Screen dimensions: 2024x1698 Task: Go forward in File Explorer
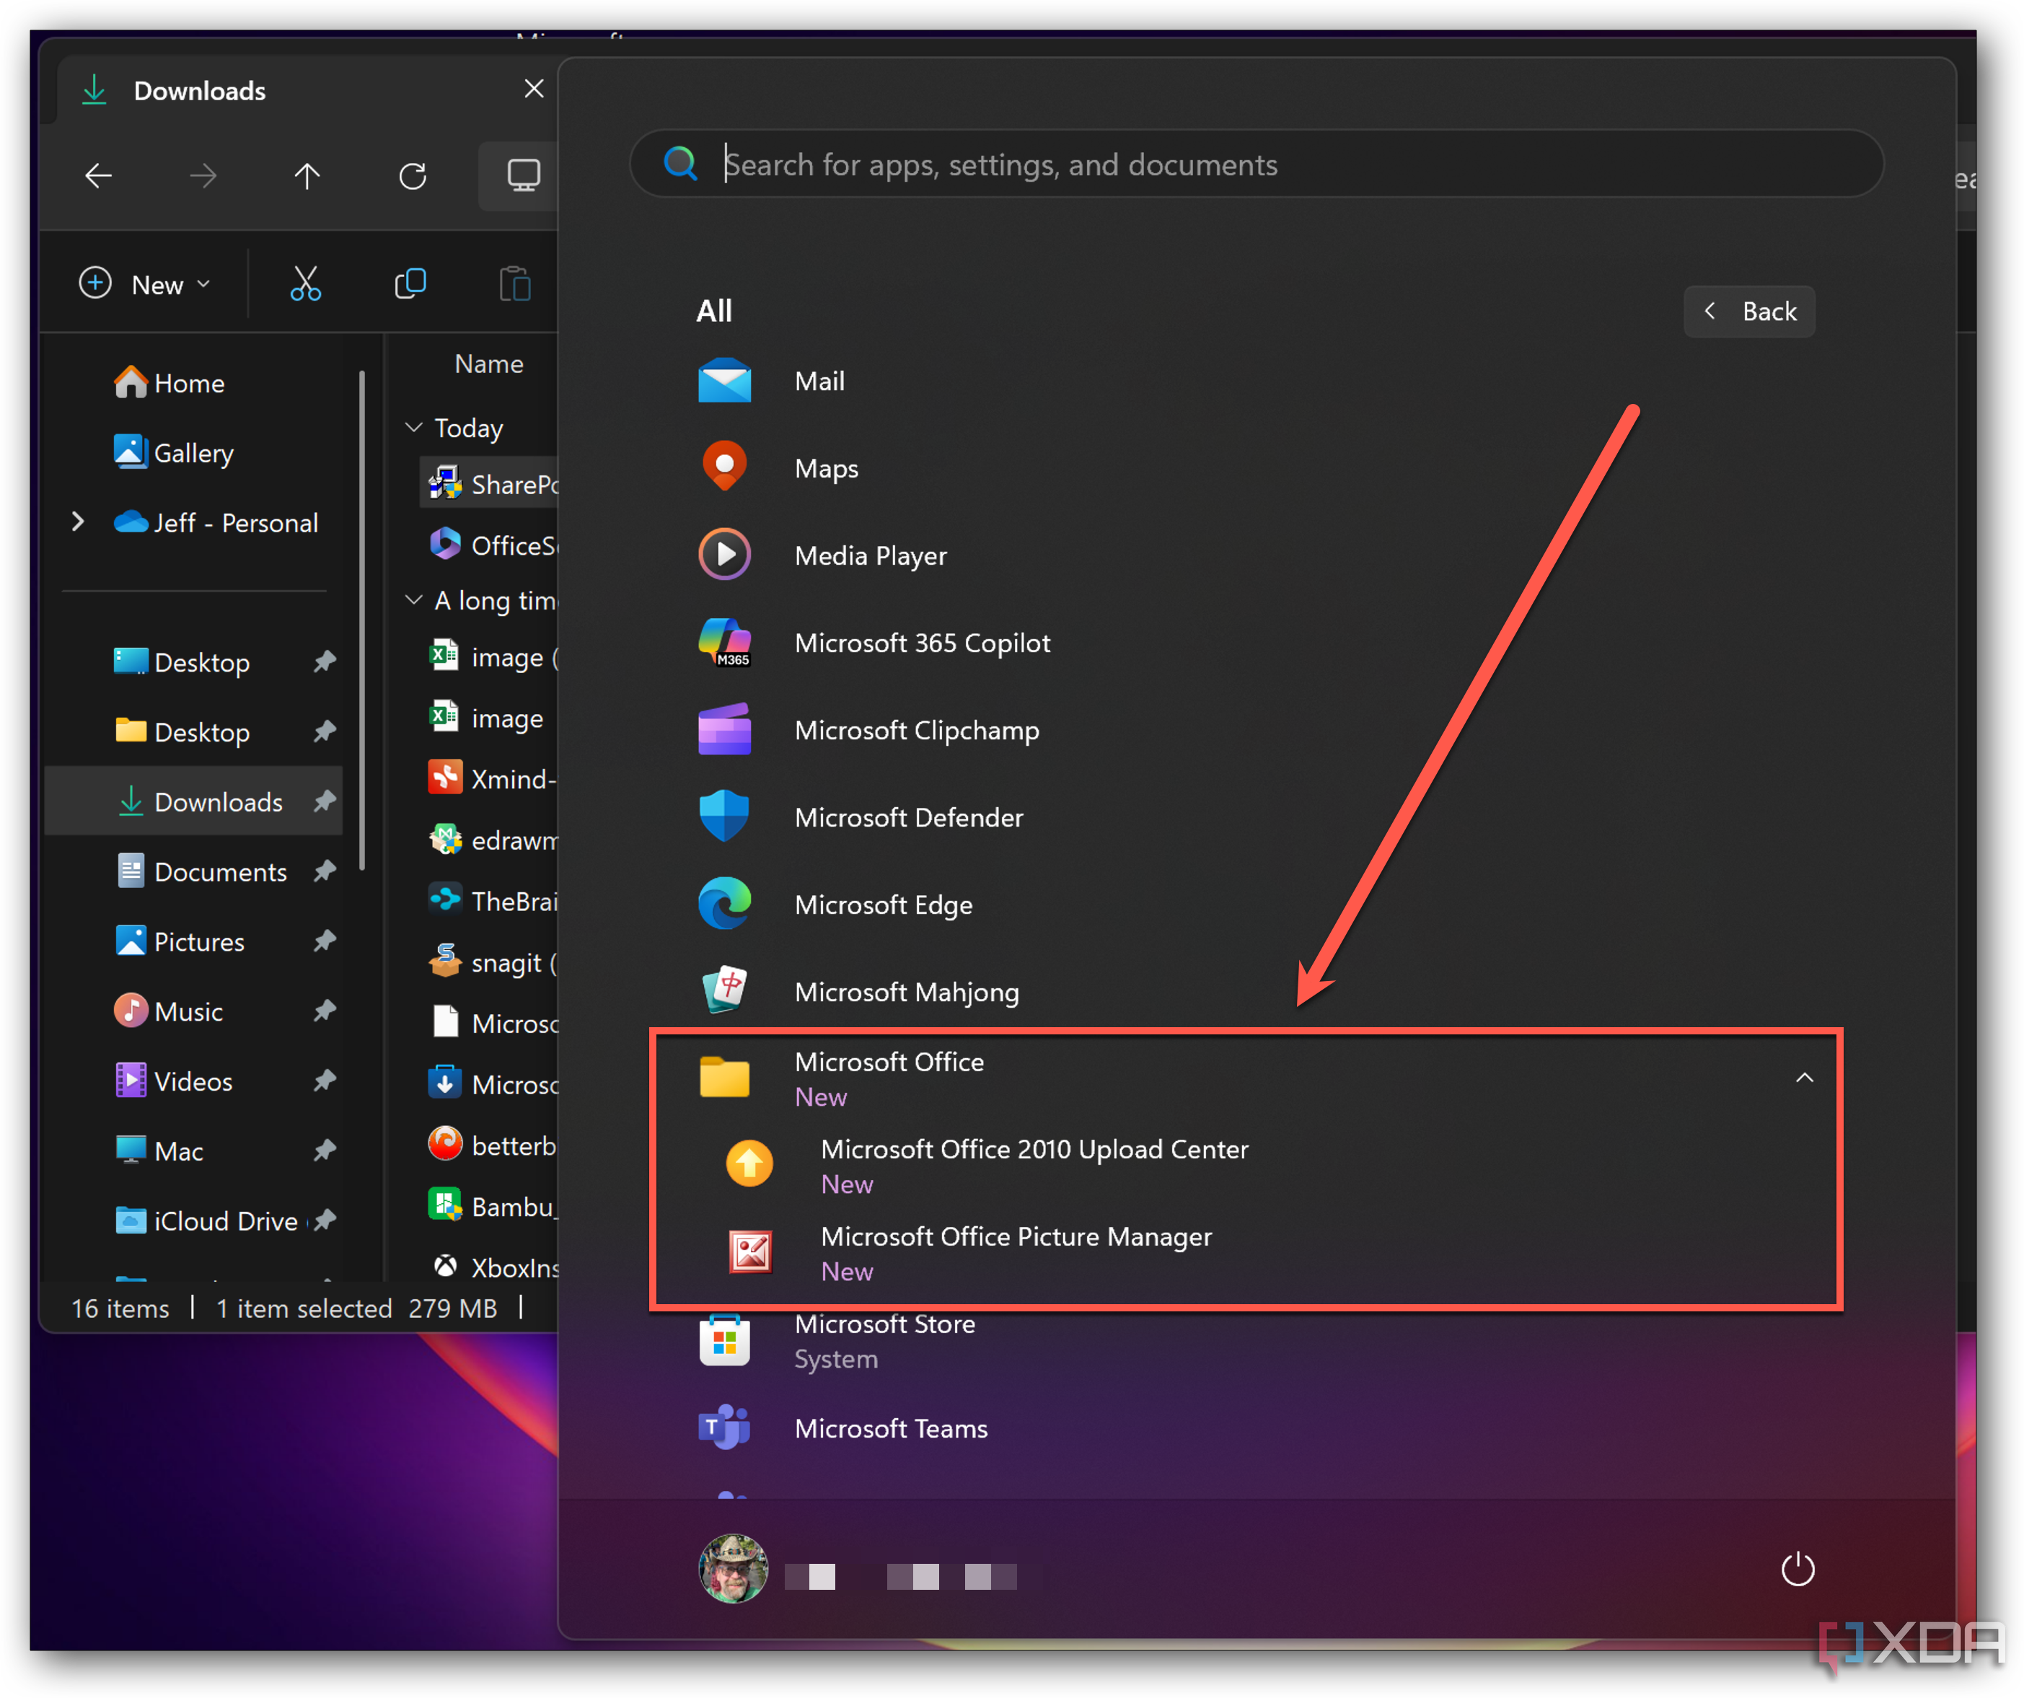[x=203, y=176]
